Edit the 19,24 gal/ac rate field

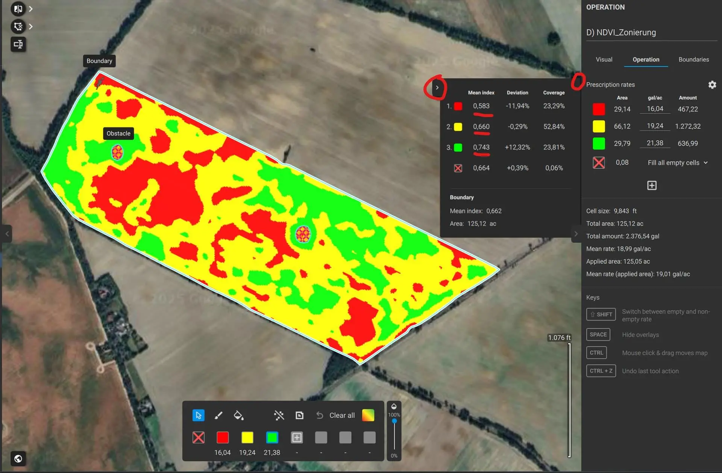click(655, 126)
